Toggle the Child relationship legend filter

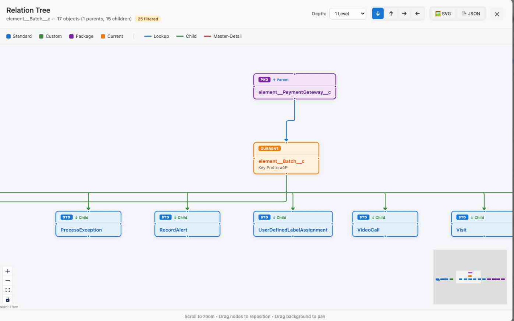(x=186, y=36)
